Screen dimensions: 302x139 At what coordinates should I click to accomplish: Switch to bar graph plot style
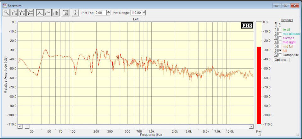tap(56, 13)
